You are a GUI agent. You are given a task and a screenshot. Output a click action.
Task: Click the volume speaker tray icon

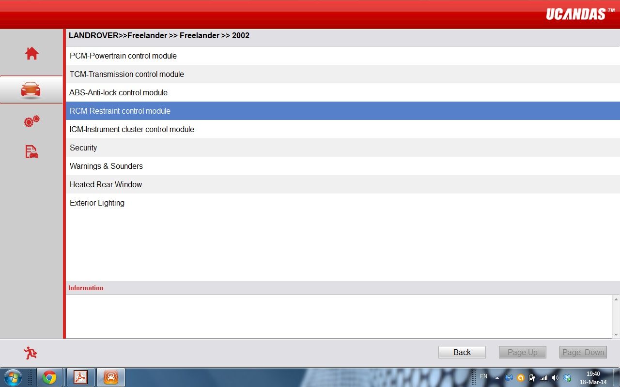(x=555, y=378)
